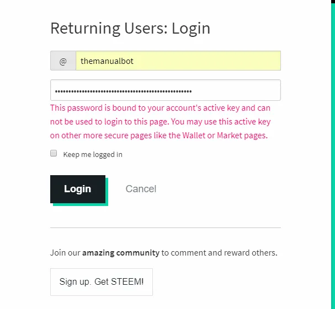Click the Wallet or Market pages text
The width and height of the screenshot is (335, 309).
click(x=225, y=135)
